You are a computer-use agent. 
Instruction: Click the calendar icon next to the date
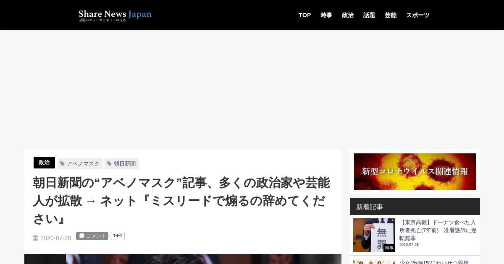[x=36, y=238]
